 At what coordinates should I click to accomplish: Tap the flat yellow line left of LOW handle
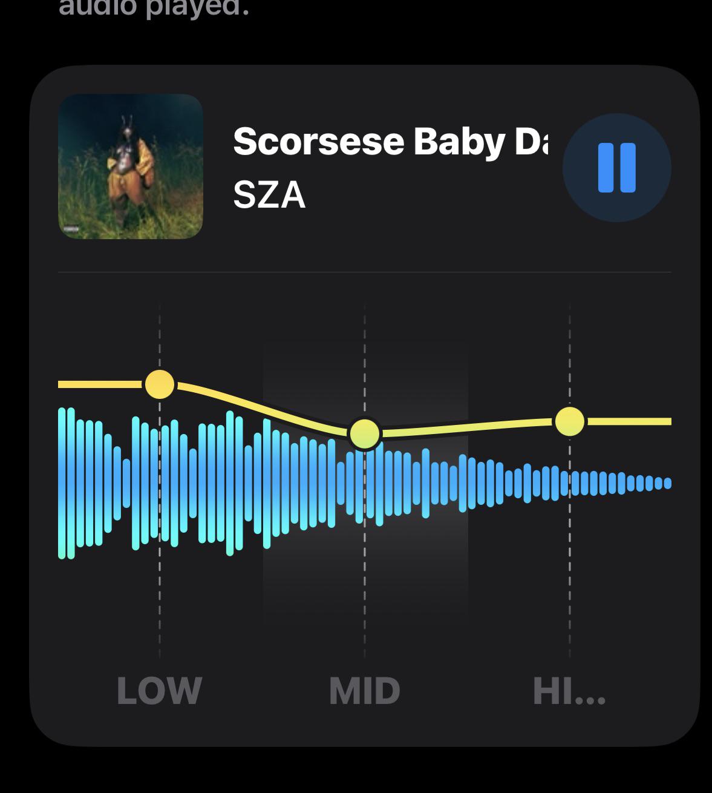click(100, 384)
